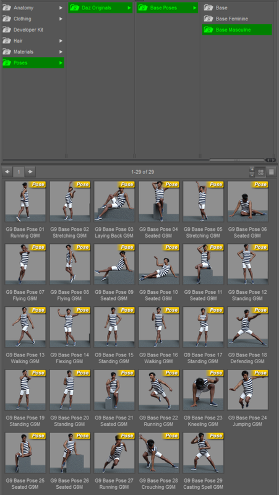Select G9 Base Pose 01 Running thumbnail

(25, 202)
